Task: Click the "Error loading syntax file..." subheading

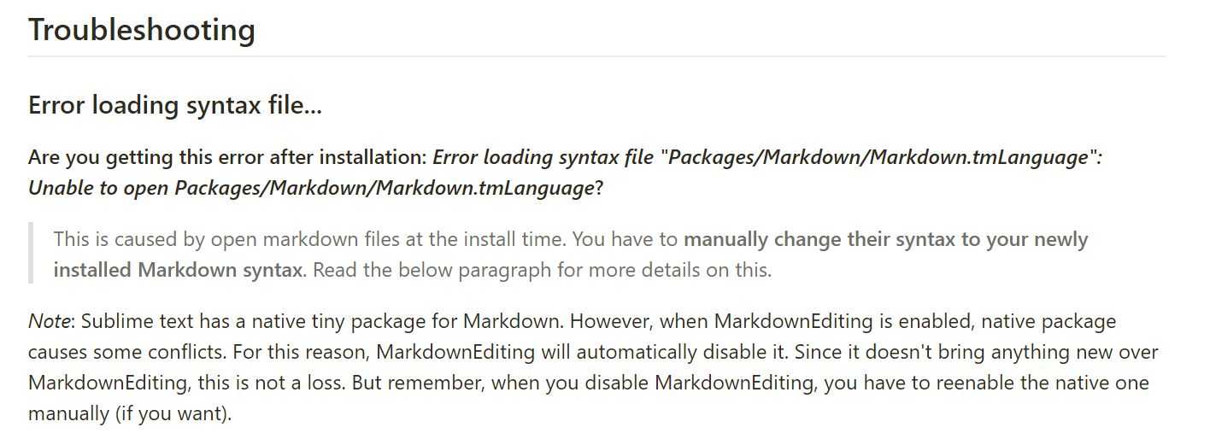Action: tap(175, 106)
